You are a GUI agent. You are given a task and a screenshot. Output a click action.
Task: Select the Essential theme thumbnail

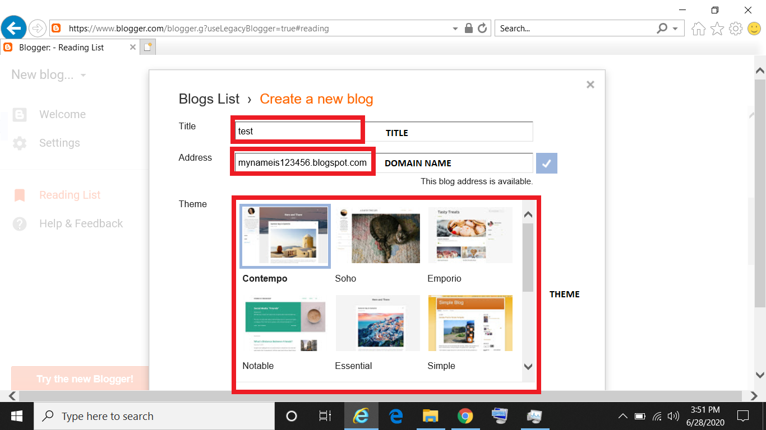pyautogui.click(x=377, y=323)
